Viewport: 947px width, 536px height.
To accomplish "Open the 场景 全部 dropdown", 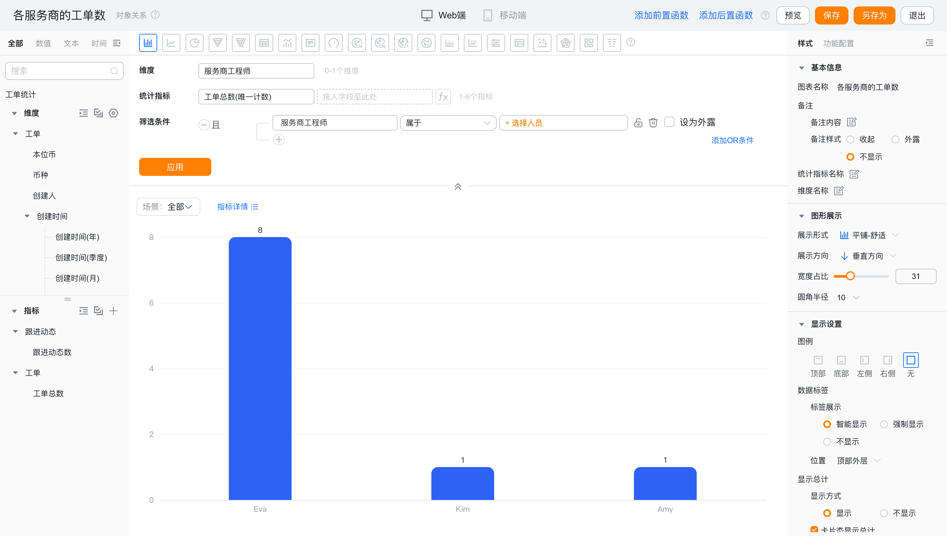I will point(168,206).
